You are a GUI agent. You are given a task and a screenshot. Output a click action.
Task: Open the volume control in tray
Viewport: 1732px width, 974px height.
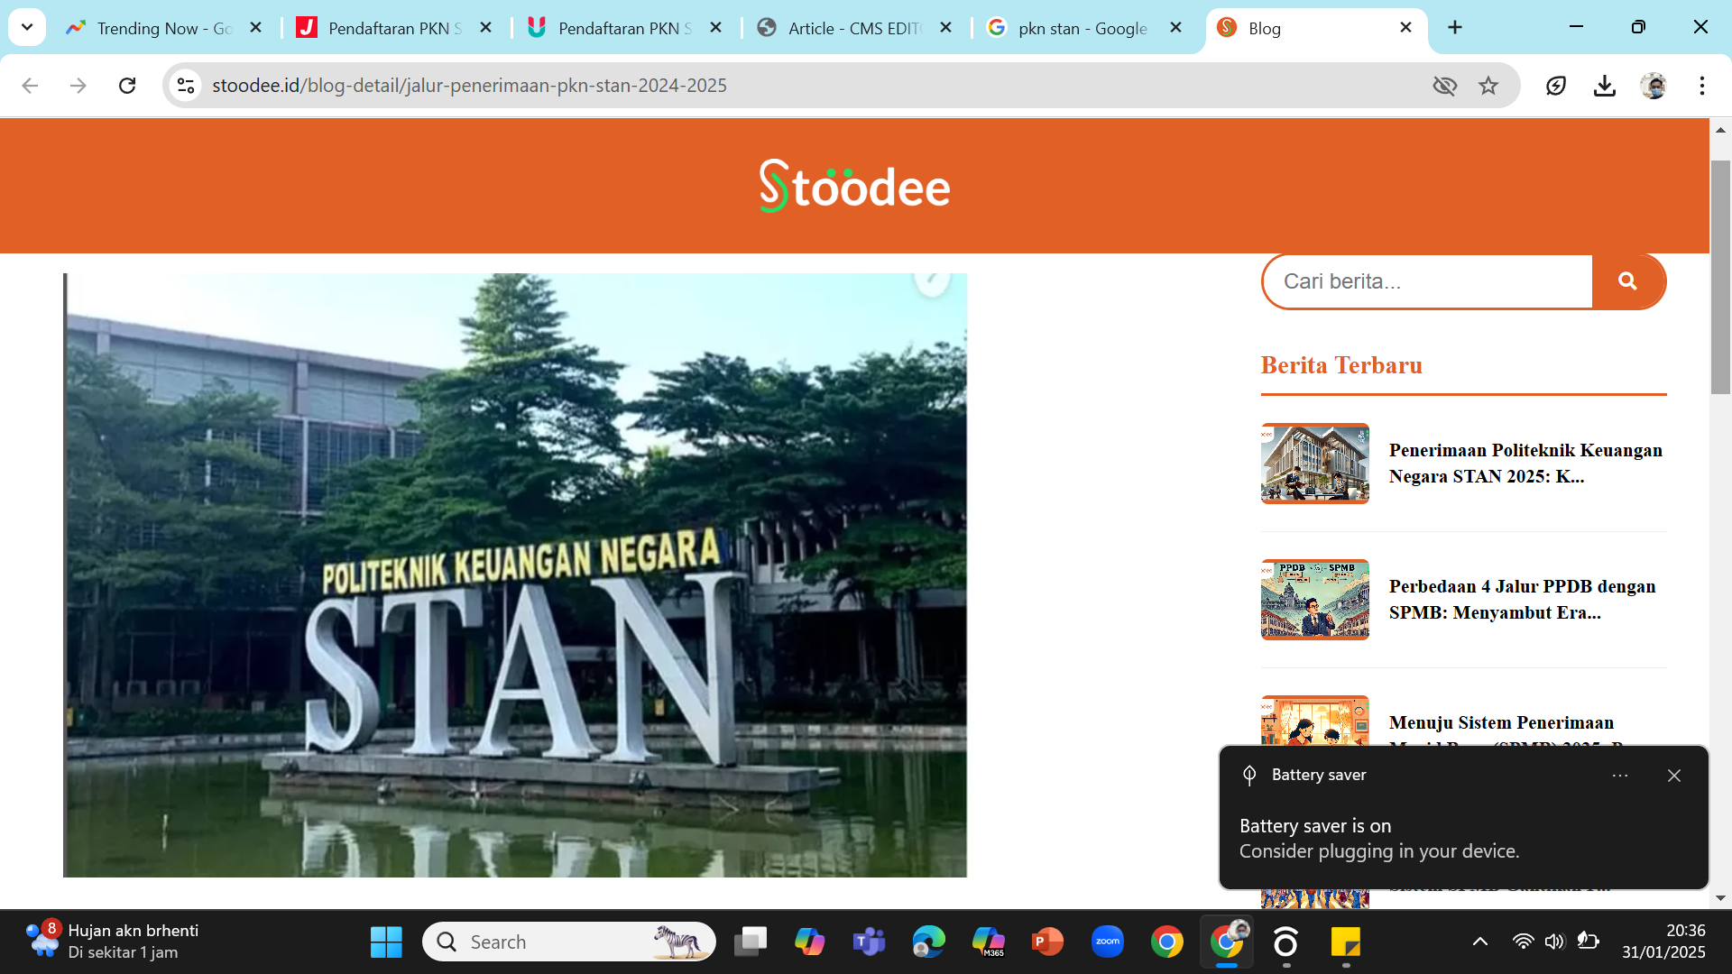(1554, 942)
